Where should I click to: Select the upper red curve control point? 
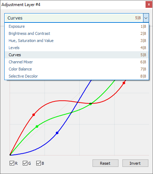(x=124, y=83)
